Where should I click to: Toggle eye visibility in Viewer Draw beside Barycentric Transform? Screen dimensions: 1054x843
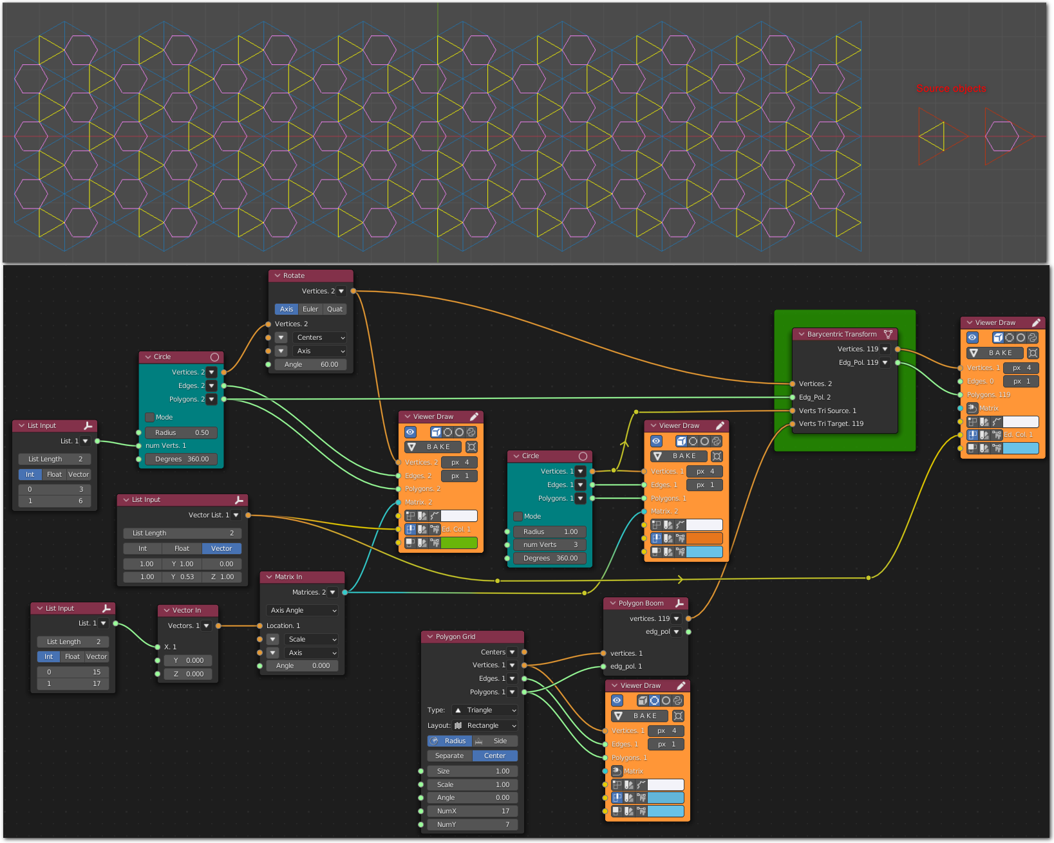click(x=972, y=337)
